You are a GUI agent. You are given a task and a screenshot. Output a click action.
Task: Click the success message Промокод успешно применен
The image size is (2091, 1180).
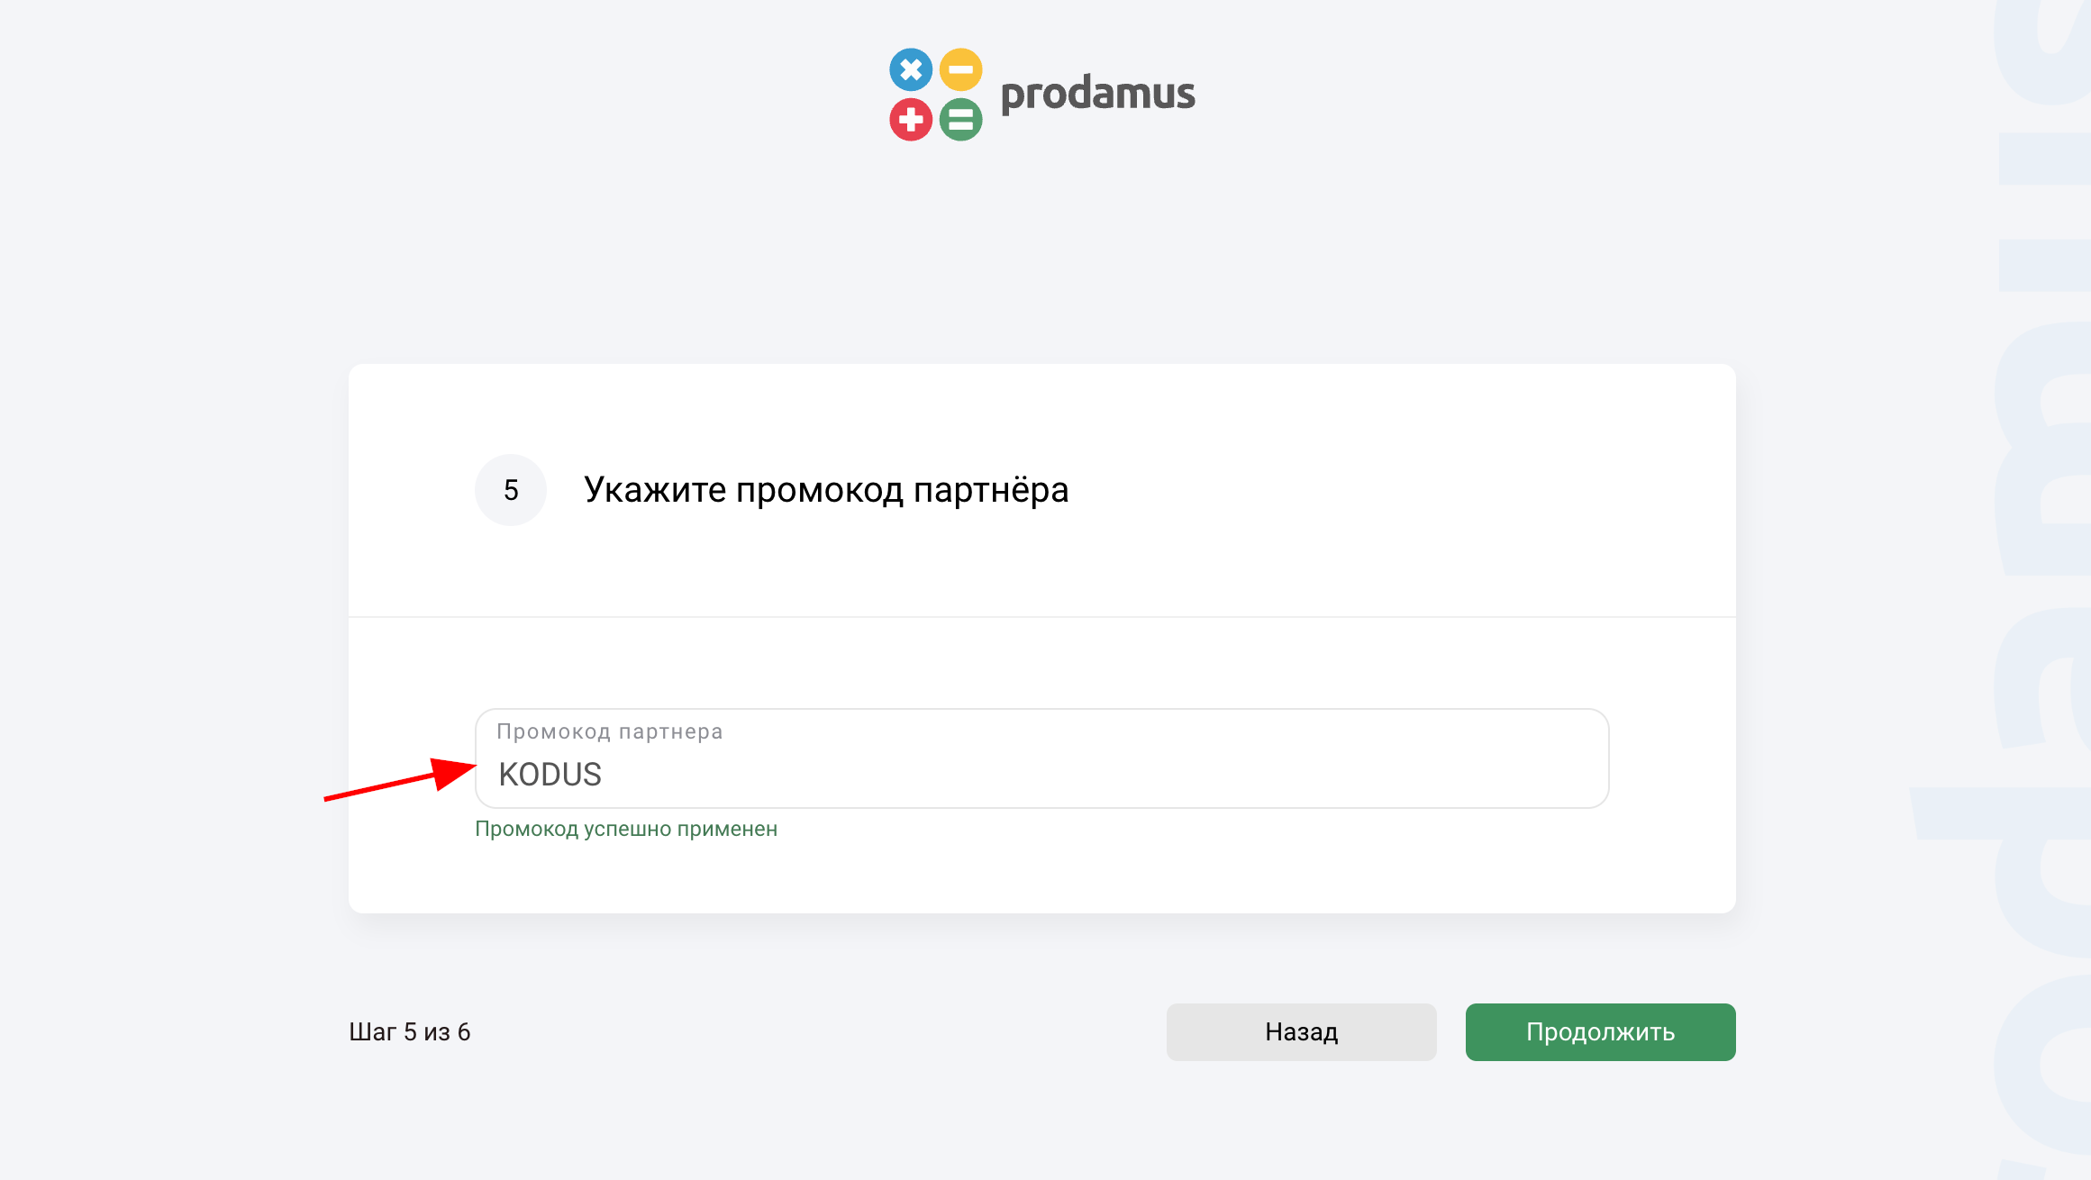[627, 829]
